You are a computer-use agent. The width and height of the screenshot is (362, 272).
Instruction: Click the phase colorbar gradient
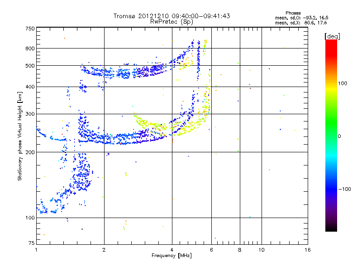point(331,135)
